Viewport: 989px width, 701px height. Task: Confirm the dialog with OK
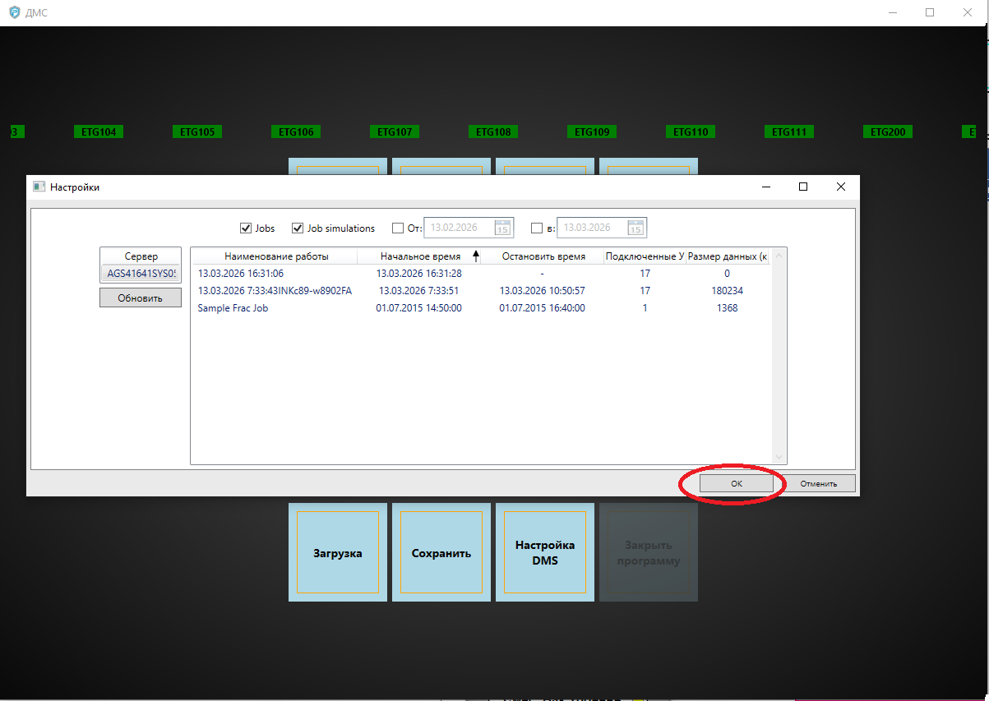[x=736, y=484]
